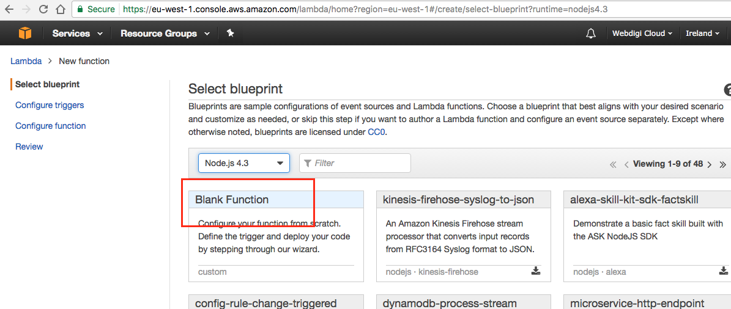Click the help question mark icon

[728, 90]
